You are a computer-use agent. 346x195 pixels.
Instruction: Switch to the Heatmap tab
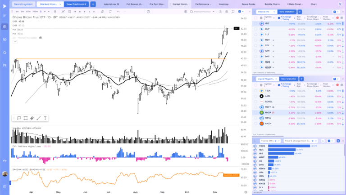(x=223, y=4)
